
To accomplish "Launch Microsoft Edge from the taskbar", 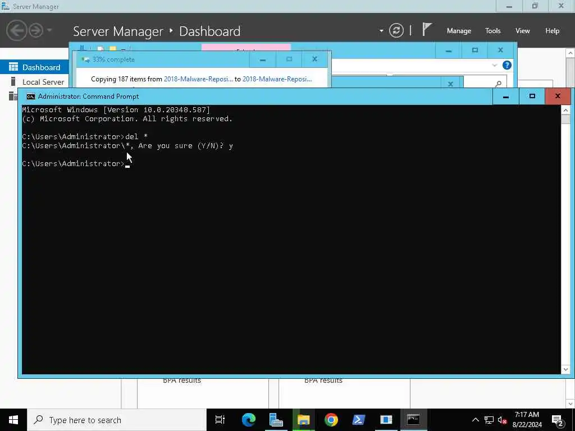I will pos(248,420).
